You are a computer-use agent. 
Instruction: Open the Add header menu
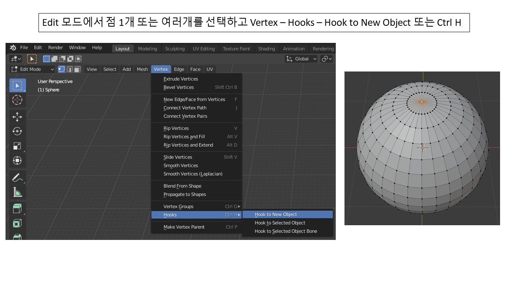pos(127,69)
